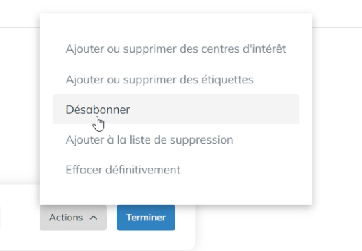
Task: Pick the first item about centres d'intérêt
Action: pyautogui.click(x=175, y=49)
